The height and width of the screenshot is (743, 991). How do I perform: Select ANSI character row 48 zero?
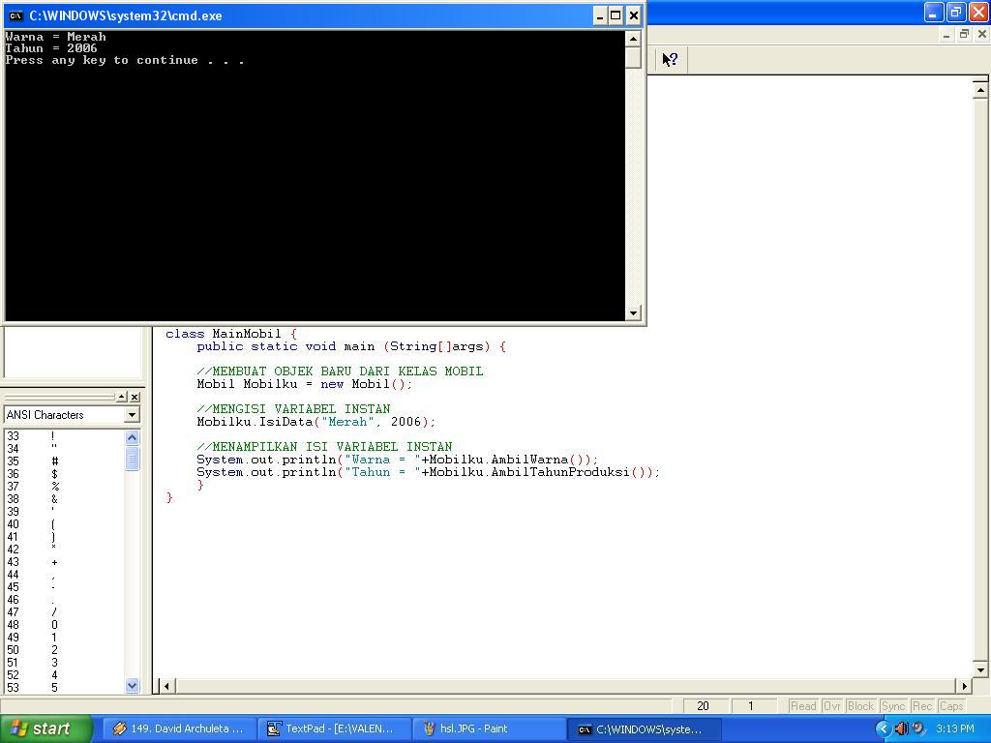point(63,625)
